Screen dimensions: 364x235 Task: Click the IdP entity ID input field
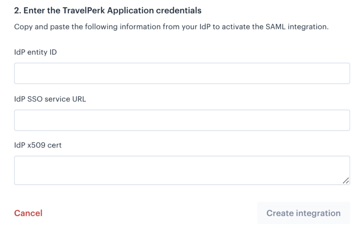point(182,73)
